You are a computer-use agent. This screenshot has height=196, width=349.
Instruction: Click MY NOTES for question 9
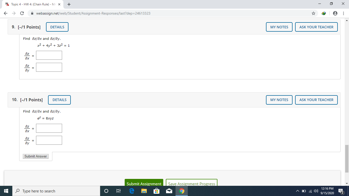(x=279, y=27)
